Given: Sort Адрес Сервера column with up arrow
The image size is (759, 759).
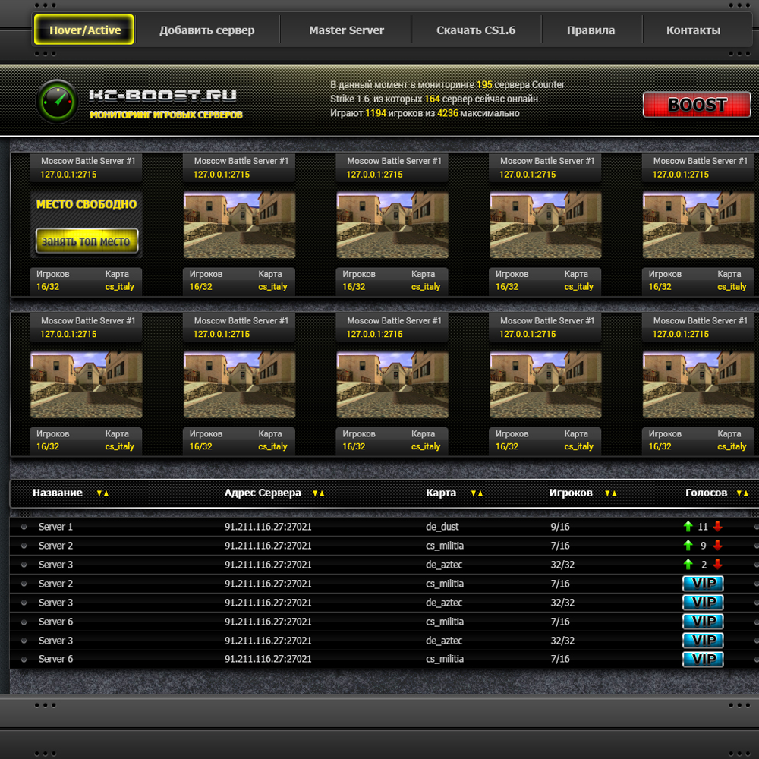Looking at the screenshot, I should coord(322,493).
